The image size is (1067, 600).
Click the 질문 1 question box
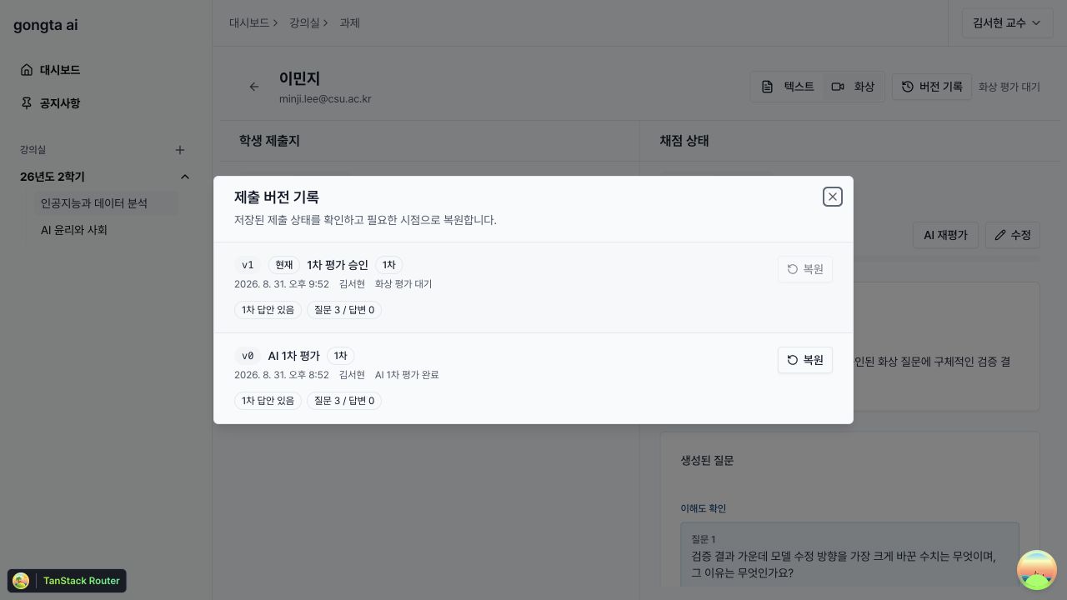point(849,554)
